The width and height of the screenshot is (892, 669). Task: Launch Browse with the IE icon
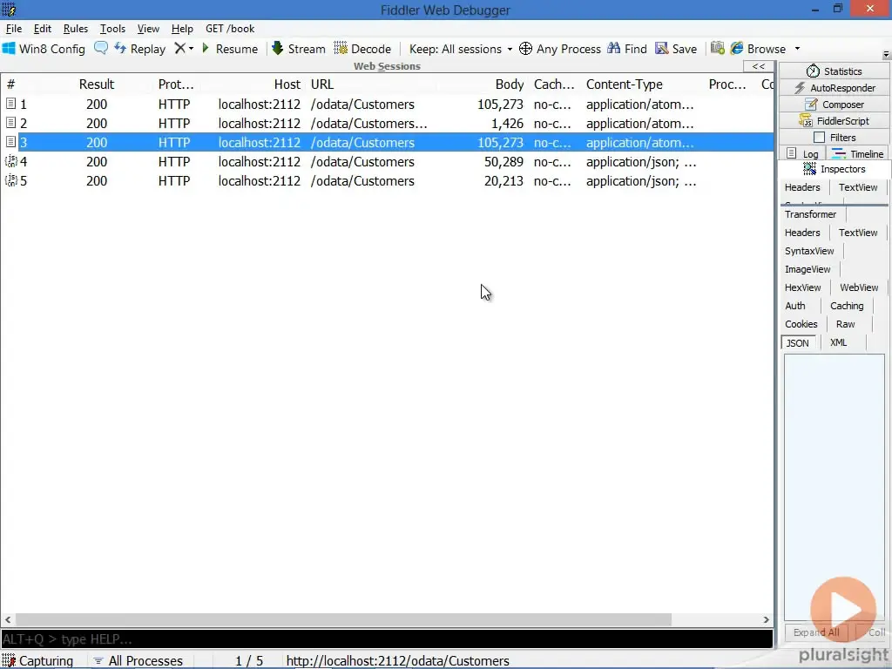coord(737,49)
